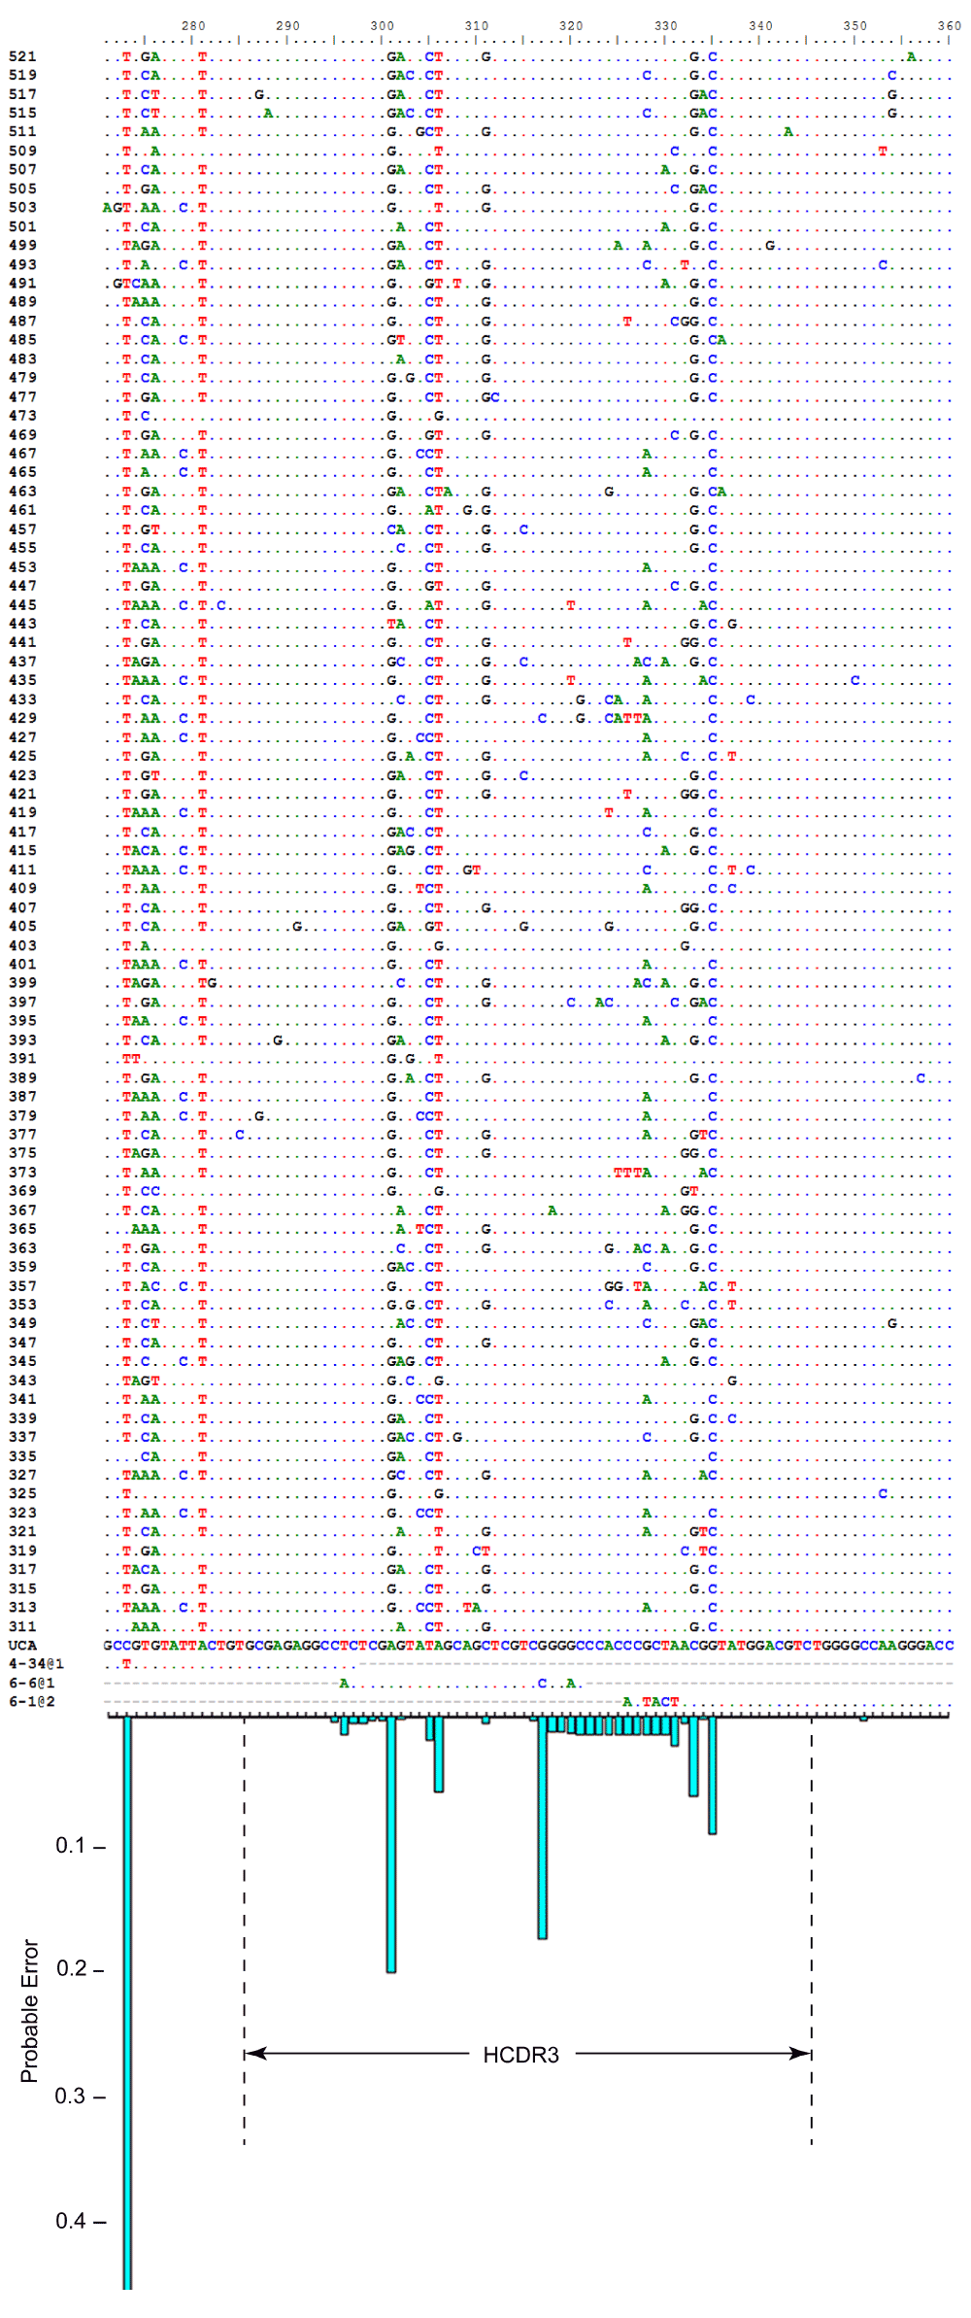Select sequence row label 499
Image resolution: width=971 pixels, height=2318 pixels.
[x=22, y=246]
